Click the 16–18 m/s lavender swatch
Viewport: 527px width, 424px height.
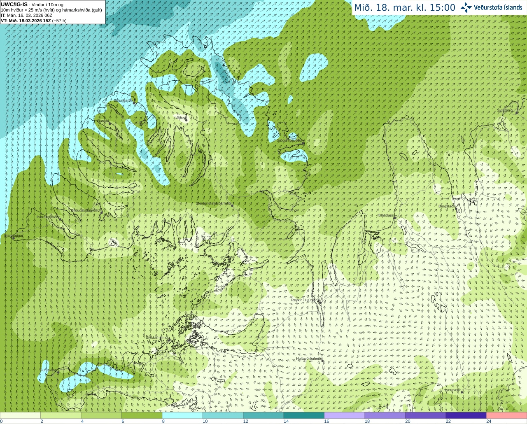point(345,415)
